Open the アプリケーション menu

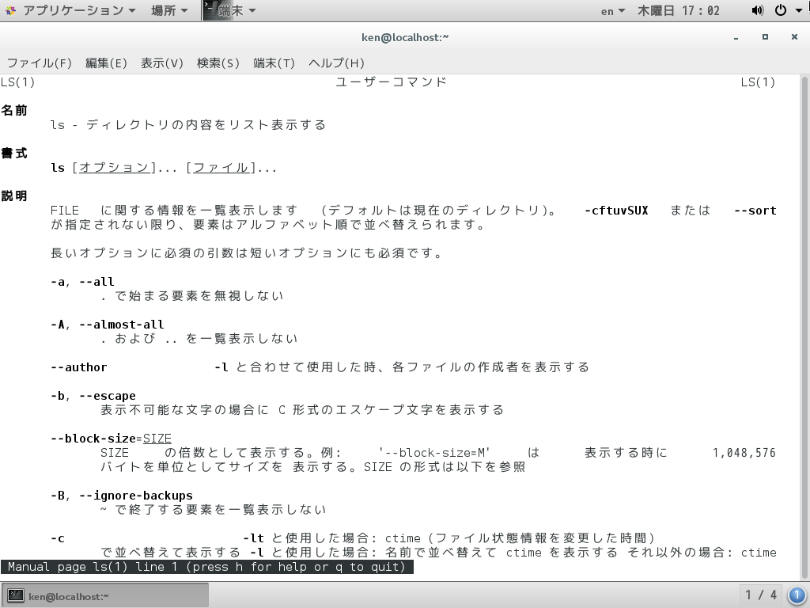(x=79, y=10)
